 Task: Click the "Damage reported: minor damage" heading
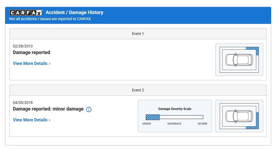point(48,109)
